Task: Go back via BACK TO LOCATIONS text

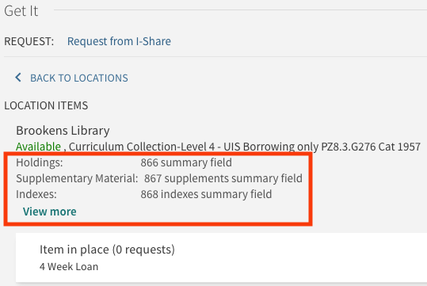Action: point(79,78)
